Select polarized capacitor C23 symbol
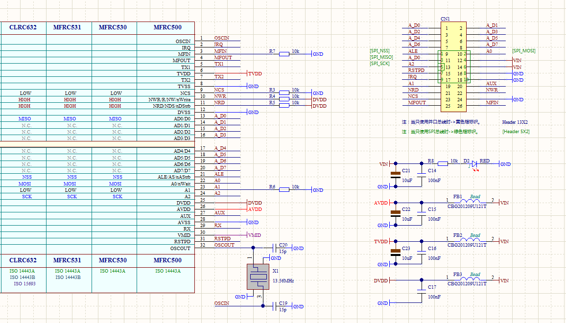Screen dimensions: 566x323 (x=396, y=253)
